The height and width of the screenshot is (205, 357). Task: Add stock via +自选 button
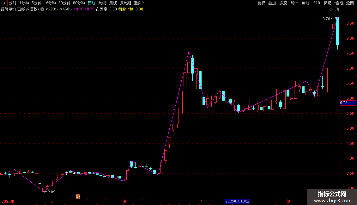click(x=339, y=3)
